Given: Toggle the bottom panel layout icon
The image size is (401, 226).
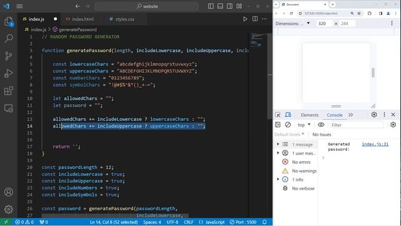Looking at the screenshot, I should [220, 6].
